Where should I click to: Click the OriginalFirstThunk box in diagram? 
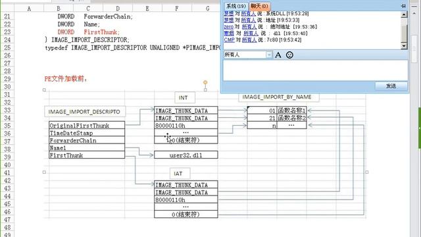(87, 126)
